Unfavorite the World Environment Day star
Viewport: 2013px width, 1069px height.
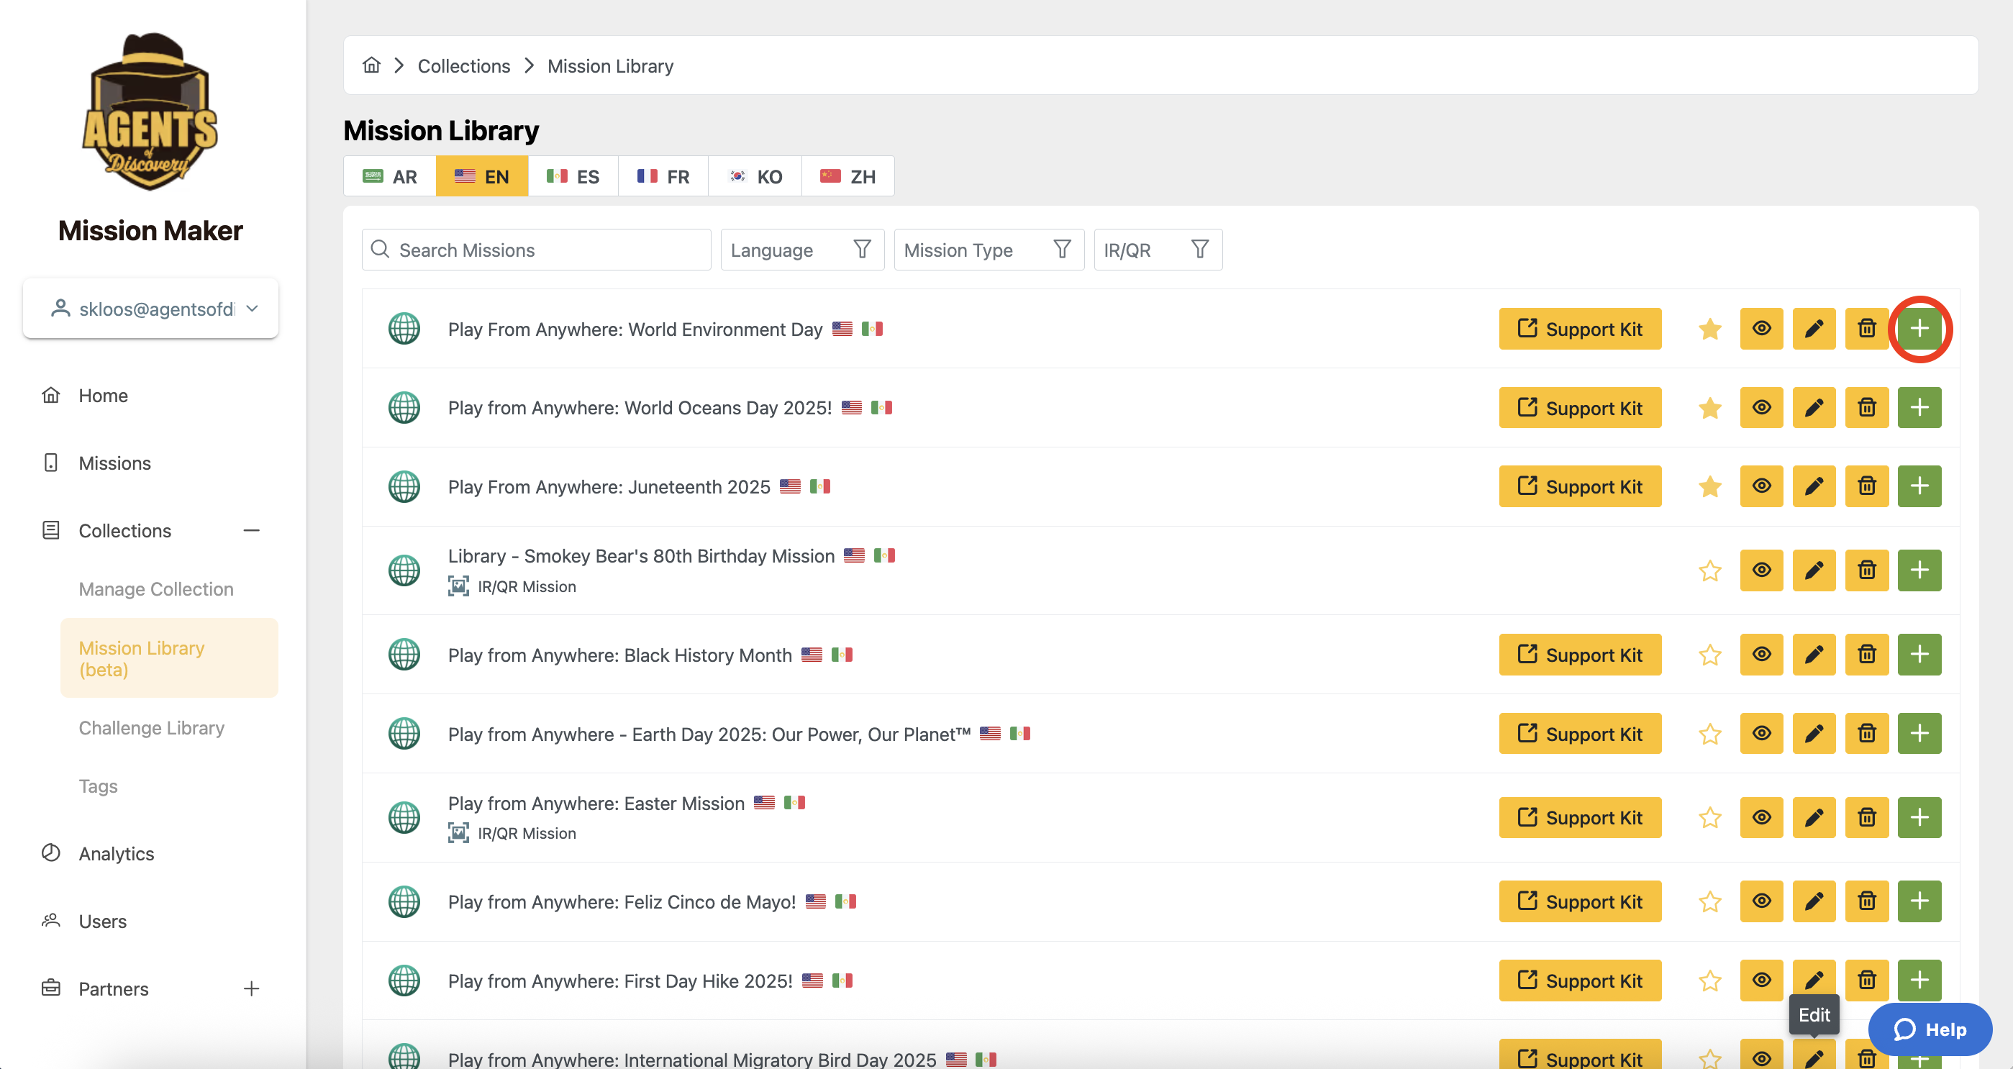1709,329
